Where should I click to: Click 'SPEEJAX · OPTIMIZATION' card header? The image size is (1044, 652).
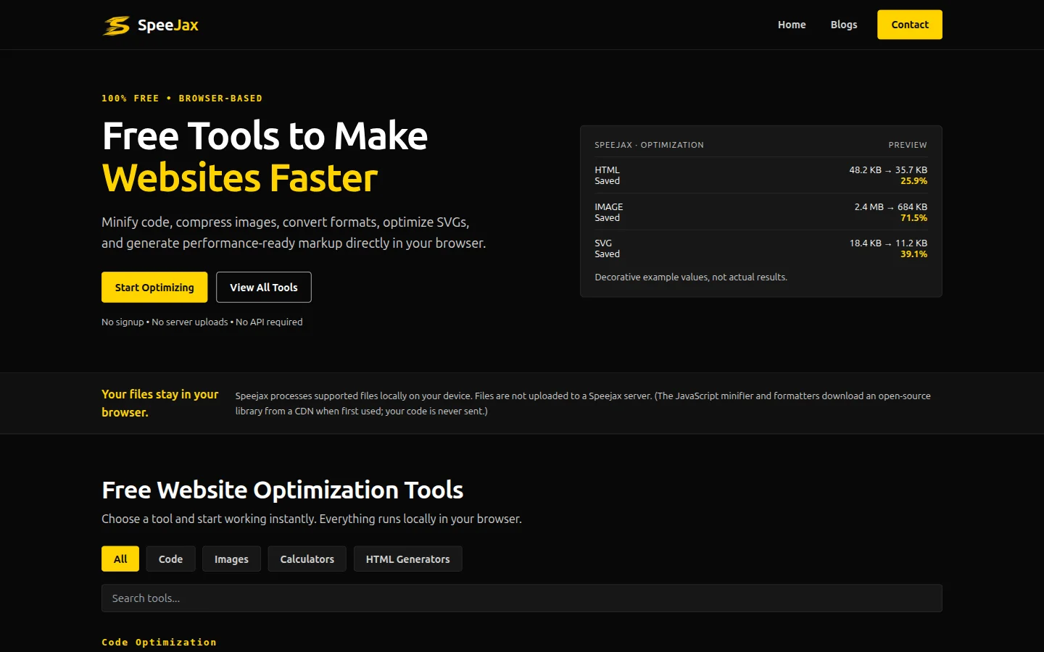(649, 145)
